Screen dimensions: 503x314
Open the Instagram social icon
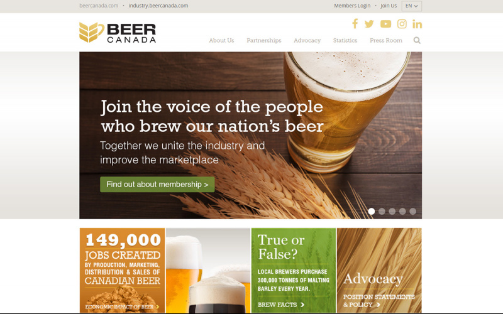(402, 24)
